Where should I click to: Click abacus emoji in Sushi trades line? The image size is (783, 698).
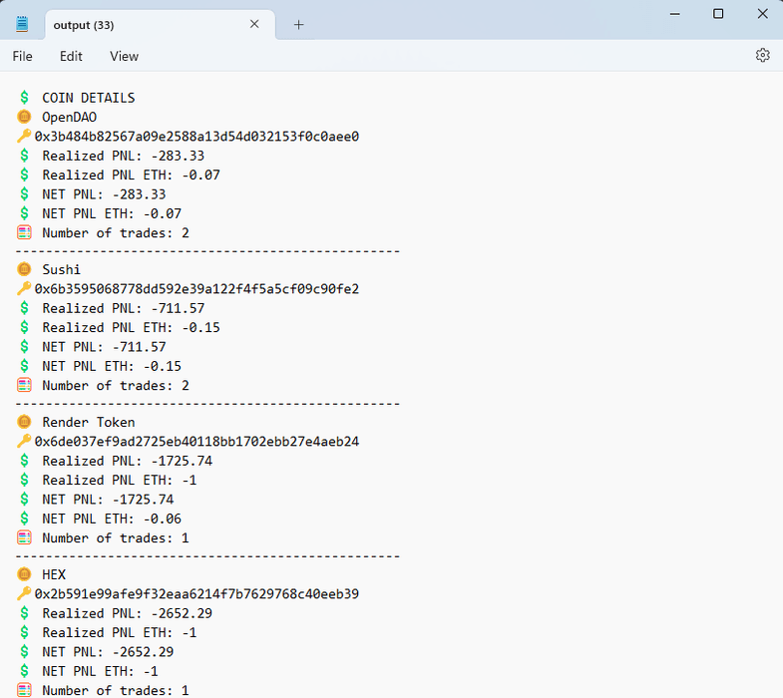pos(24,385)
